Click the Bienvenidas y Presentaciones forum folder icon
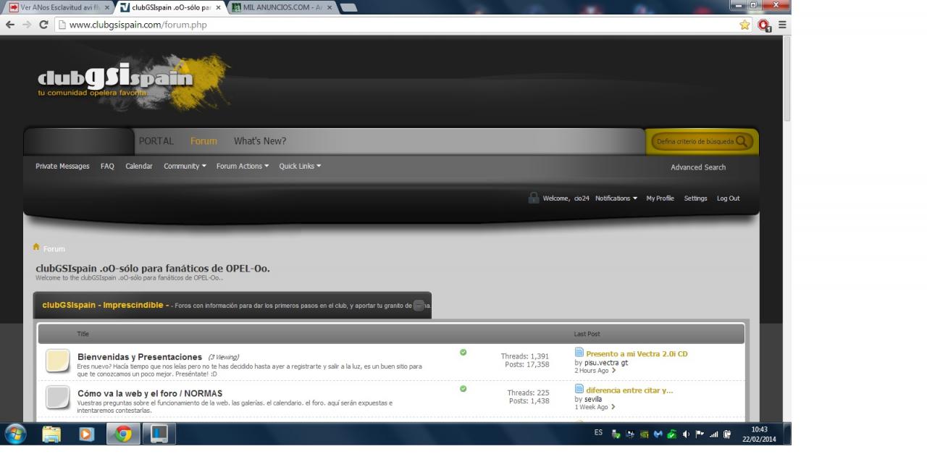 [58, 361]
